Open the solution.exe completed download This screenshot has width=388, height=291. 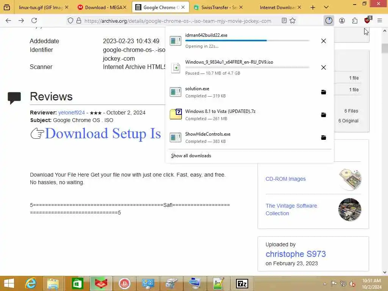pos(241,92)
